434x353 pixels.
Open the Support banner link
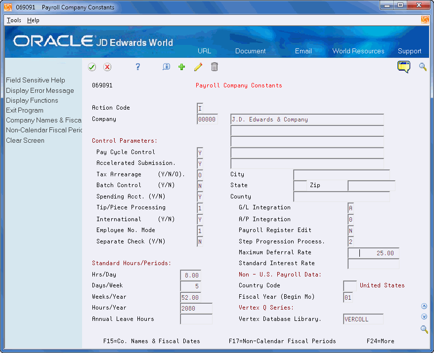click(x=409, y=51)
